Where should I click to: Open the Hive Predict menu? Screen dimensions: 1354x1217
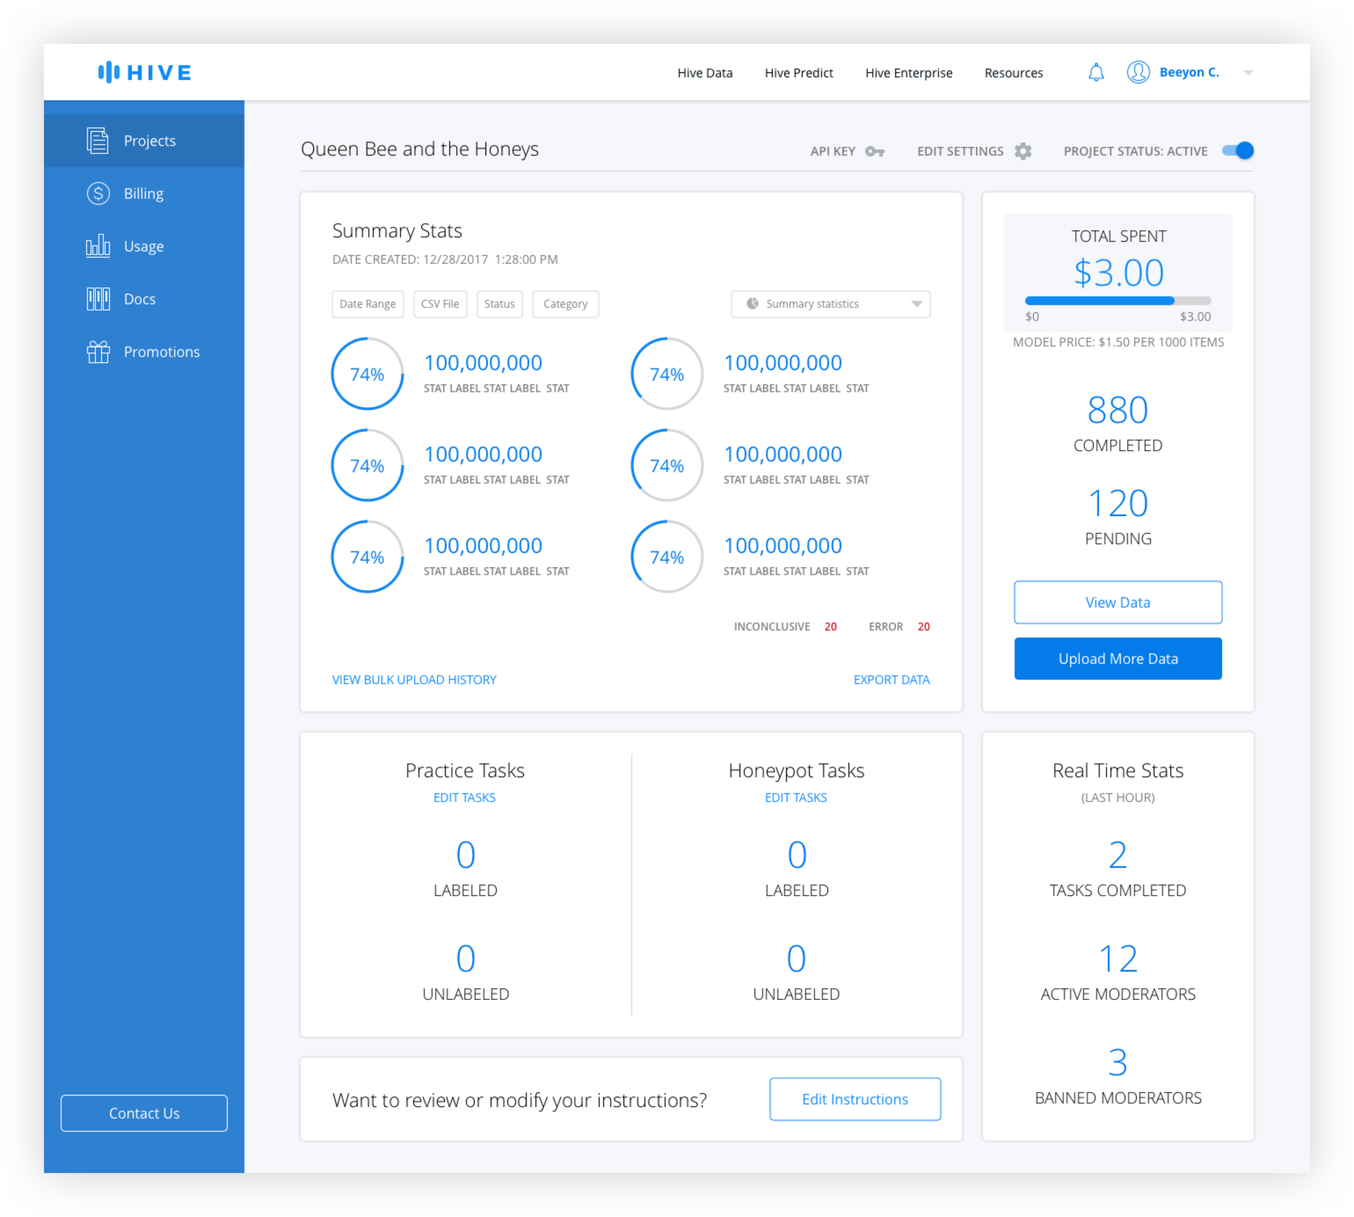coord(798,73)
